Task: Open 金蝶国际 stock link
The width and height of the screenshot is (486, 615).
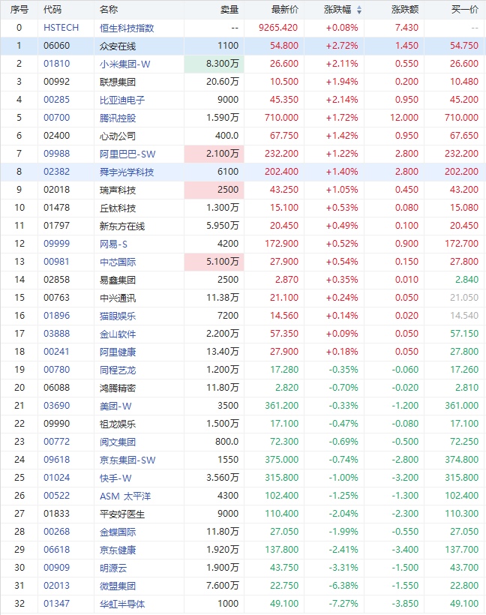Action: pyautogui.click(x=118, y=532)
